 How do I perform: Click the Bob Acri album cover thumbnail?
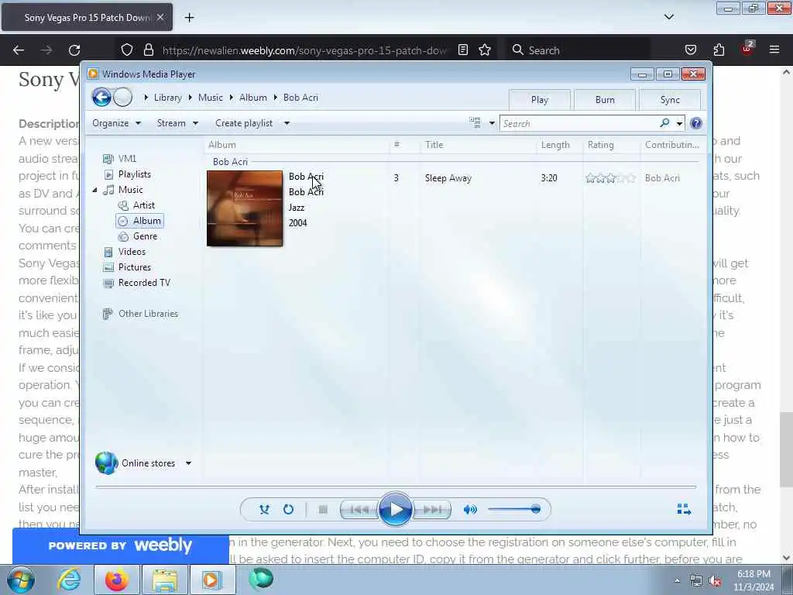pos(245,208)
